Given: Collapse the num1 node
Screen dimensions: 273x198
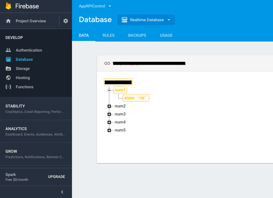Looking at the screenshot, I should click(x=109, y=90).
